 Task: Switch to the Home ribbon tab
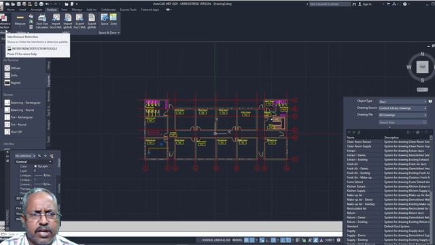[x=11, y=10]
